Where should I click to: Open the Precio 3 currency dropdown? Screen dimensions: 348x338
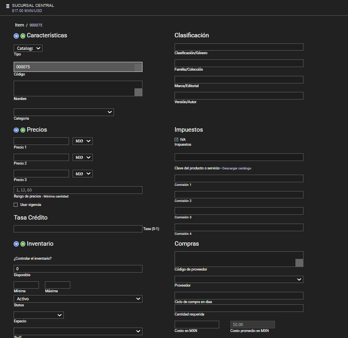click(x=83, y=173)
